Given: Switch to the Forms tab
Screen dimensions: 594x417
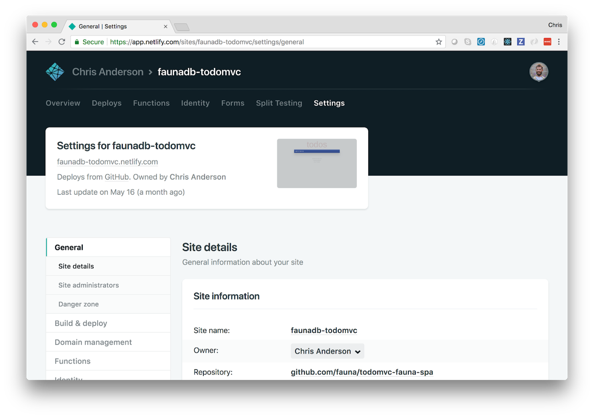Looking at the screenshot, I should tap(233, 103).
